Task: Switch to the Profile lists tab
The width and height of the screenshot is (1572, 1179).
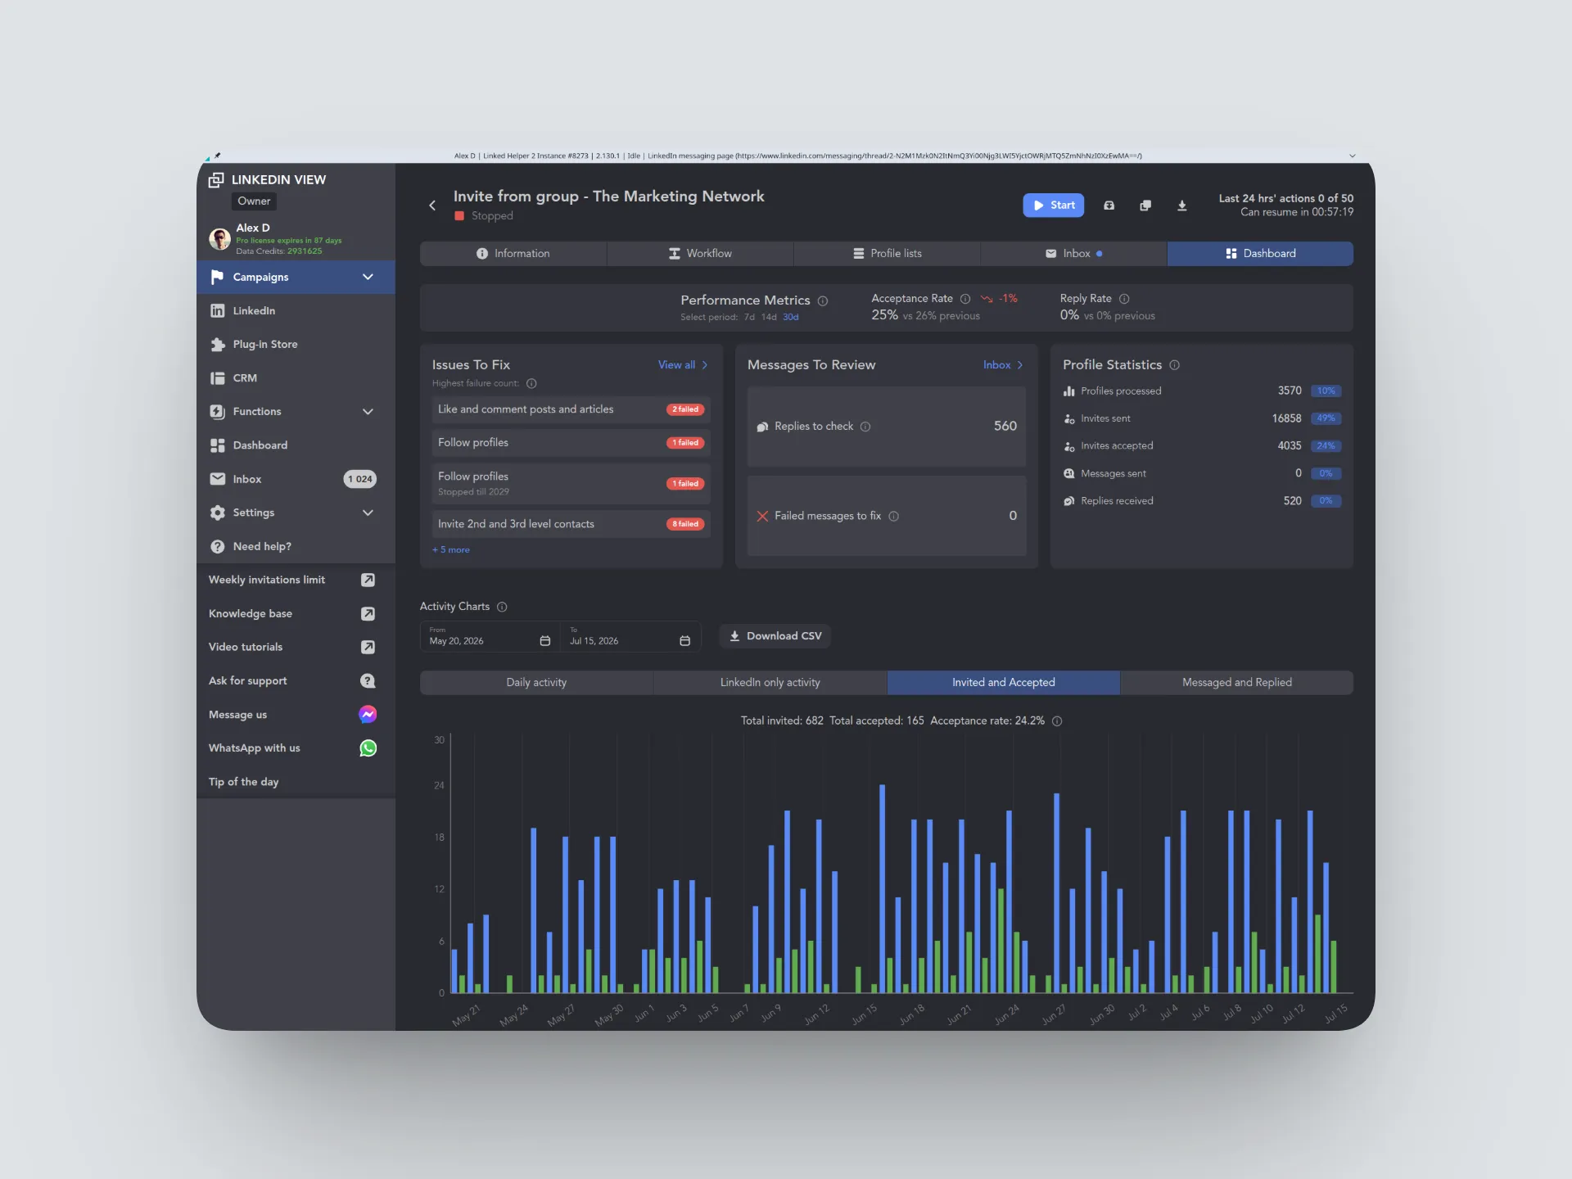Action: pyautogui.click(x=887, y=253)
